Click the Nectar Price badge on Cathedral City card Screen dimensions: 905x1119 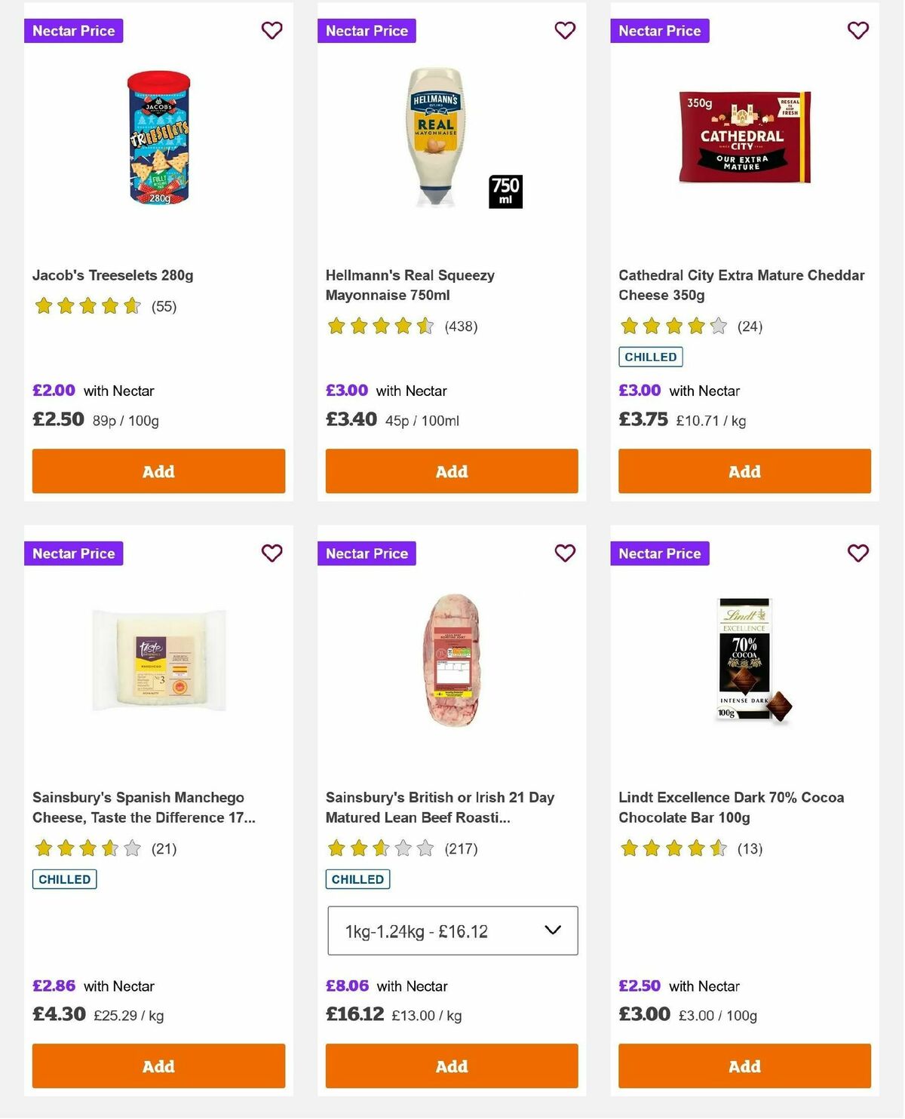pos(659,31)
